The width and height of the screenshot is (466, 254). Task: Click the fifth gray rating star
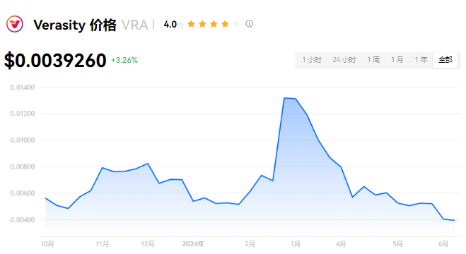click(x=237, y=24)
